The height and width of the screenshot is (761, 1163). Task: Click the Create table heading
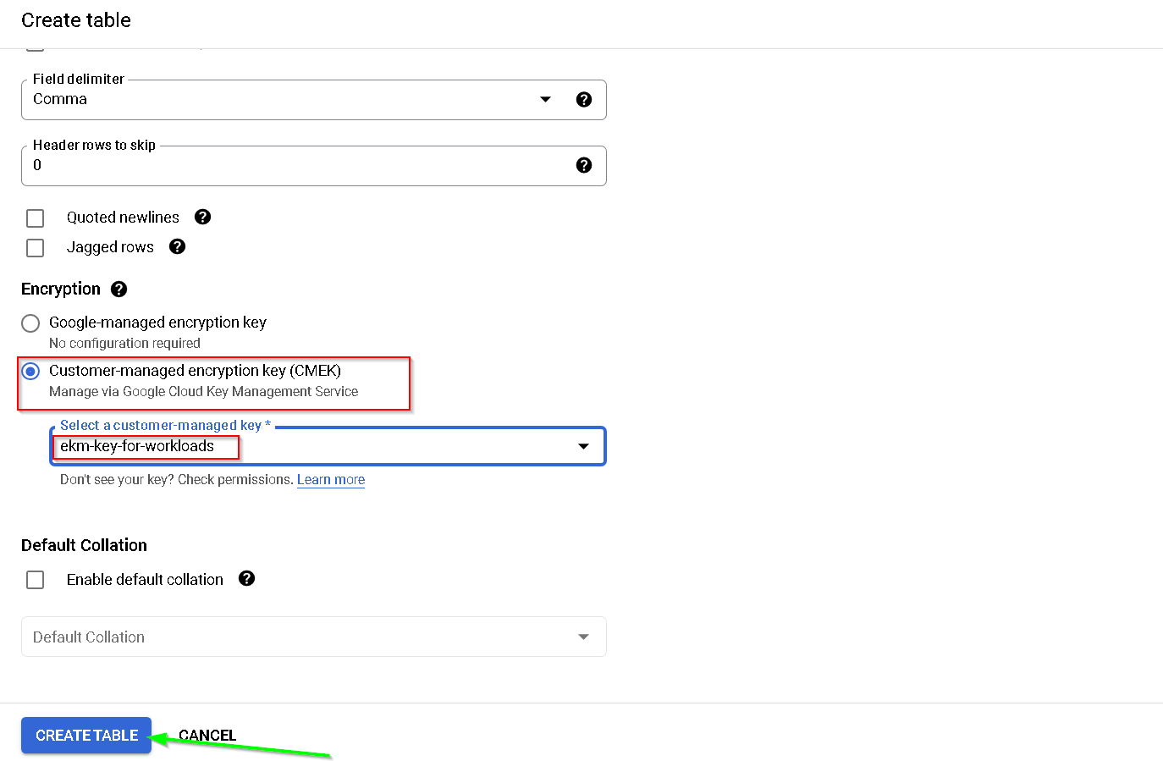click(x=76, y=20)
